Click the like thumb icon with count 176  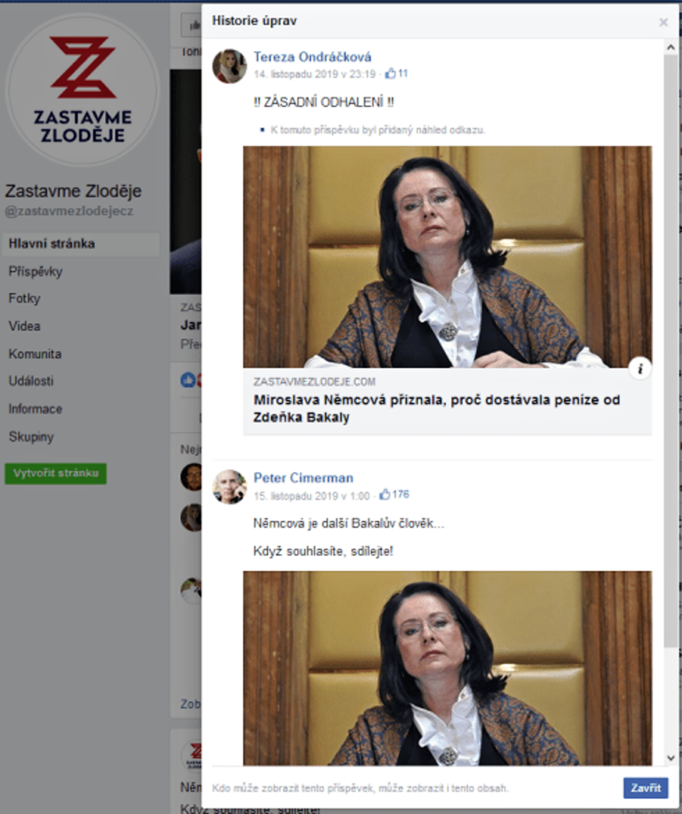(384, 494)
